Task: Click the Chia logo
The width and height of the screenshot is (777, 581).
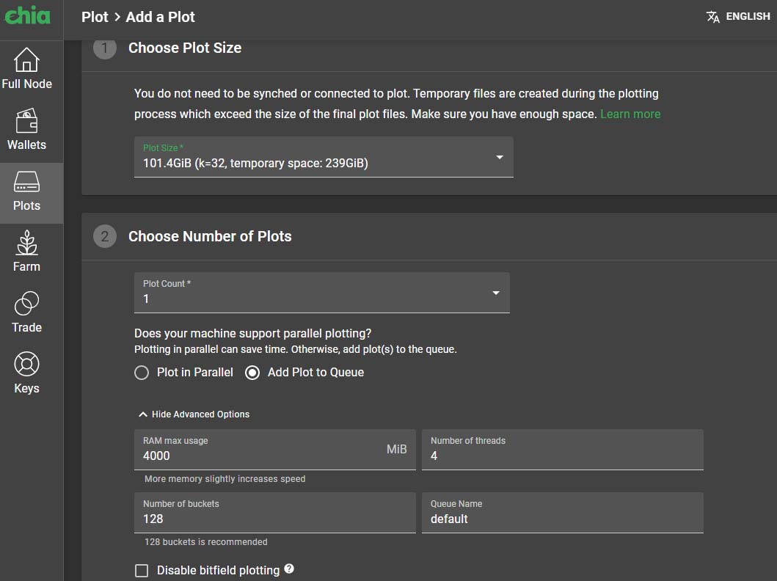Action: click(x=28, y=16)
